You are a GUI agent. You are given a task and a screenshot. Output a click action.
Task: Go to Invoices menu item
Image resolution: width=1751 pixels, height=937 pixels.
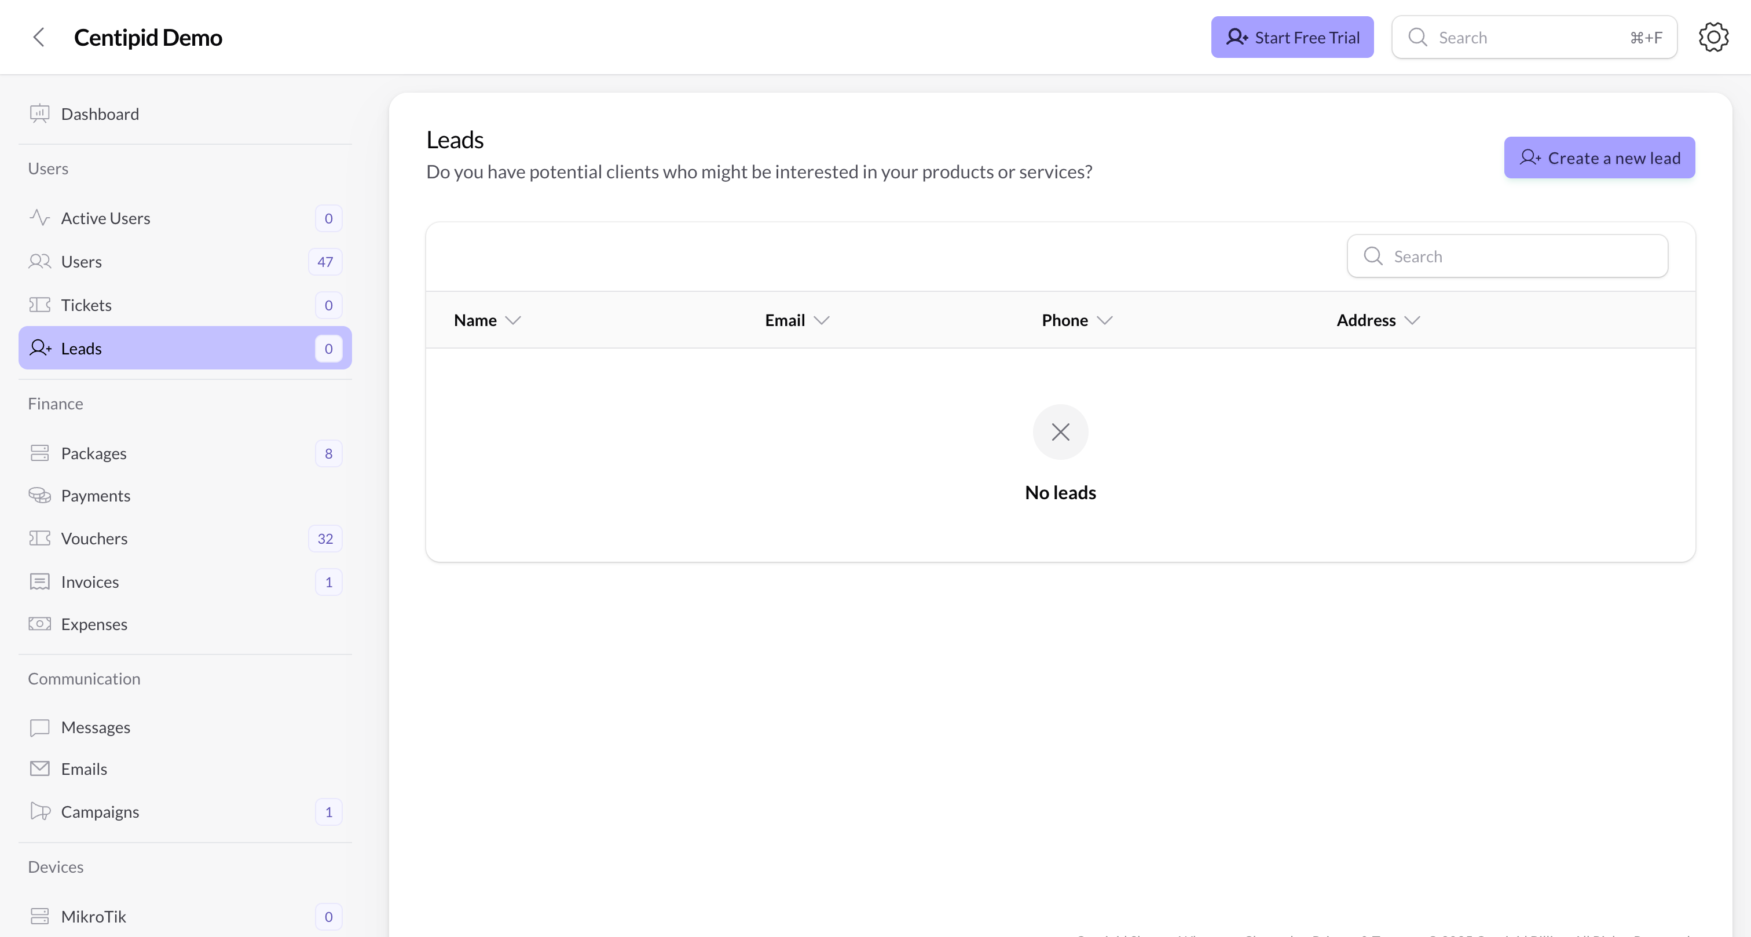90,582
